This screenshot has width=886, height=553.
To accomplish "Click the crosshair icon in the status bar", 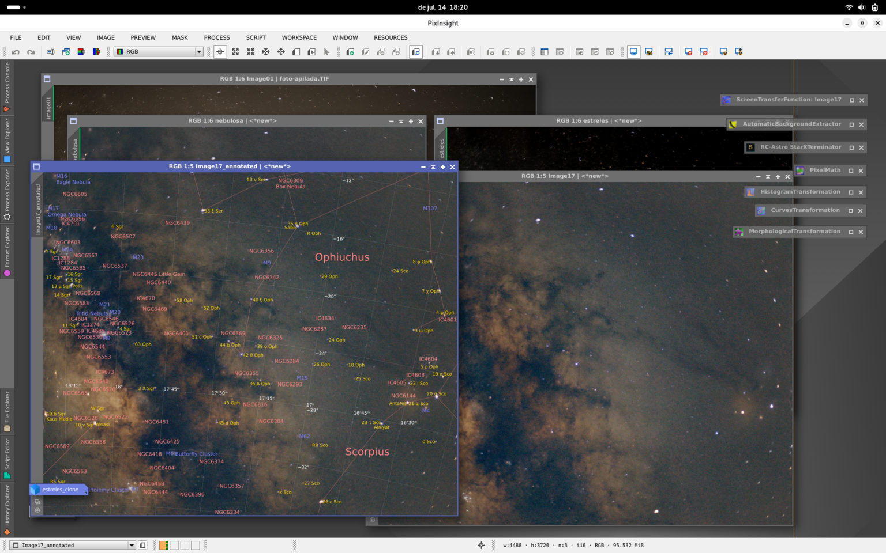I will (481, 545).
